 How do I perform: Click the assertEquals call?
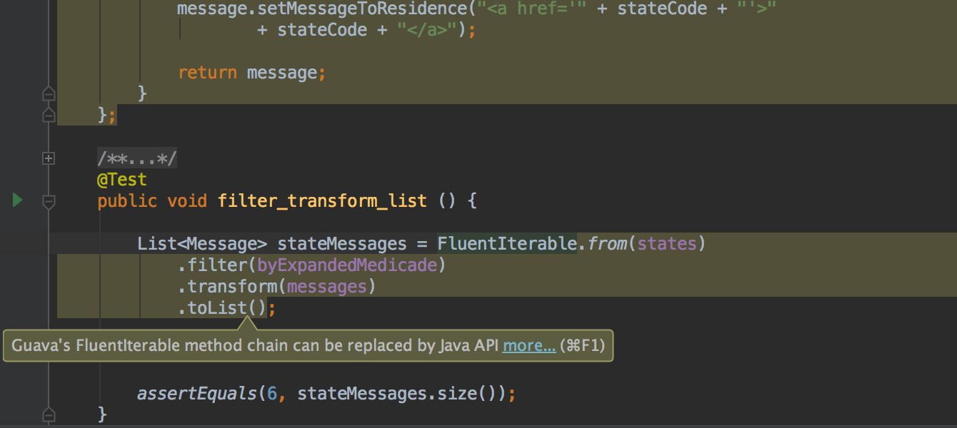[197, 394]
